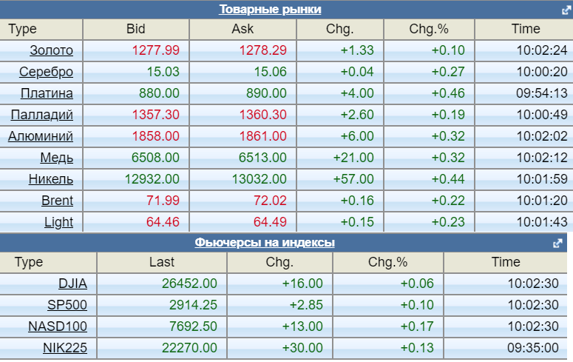This screenshot has height=362, width=573.
Task: Select the Платина commodity link
Action: tap(47, 93)
